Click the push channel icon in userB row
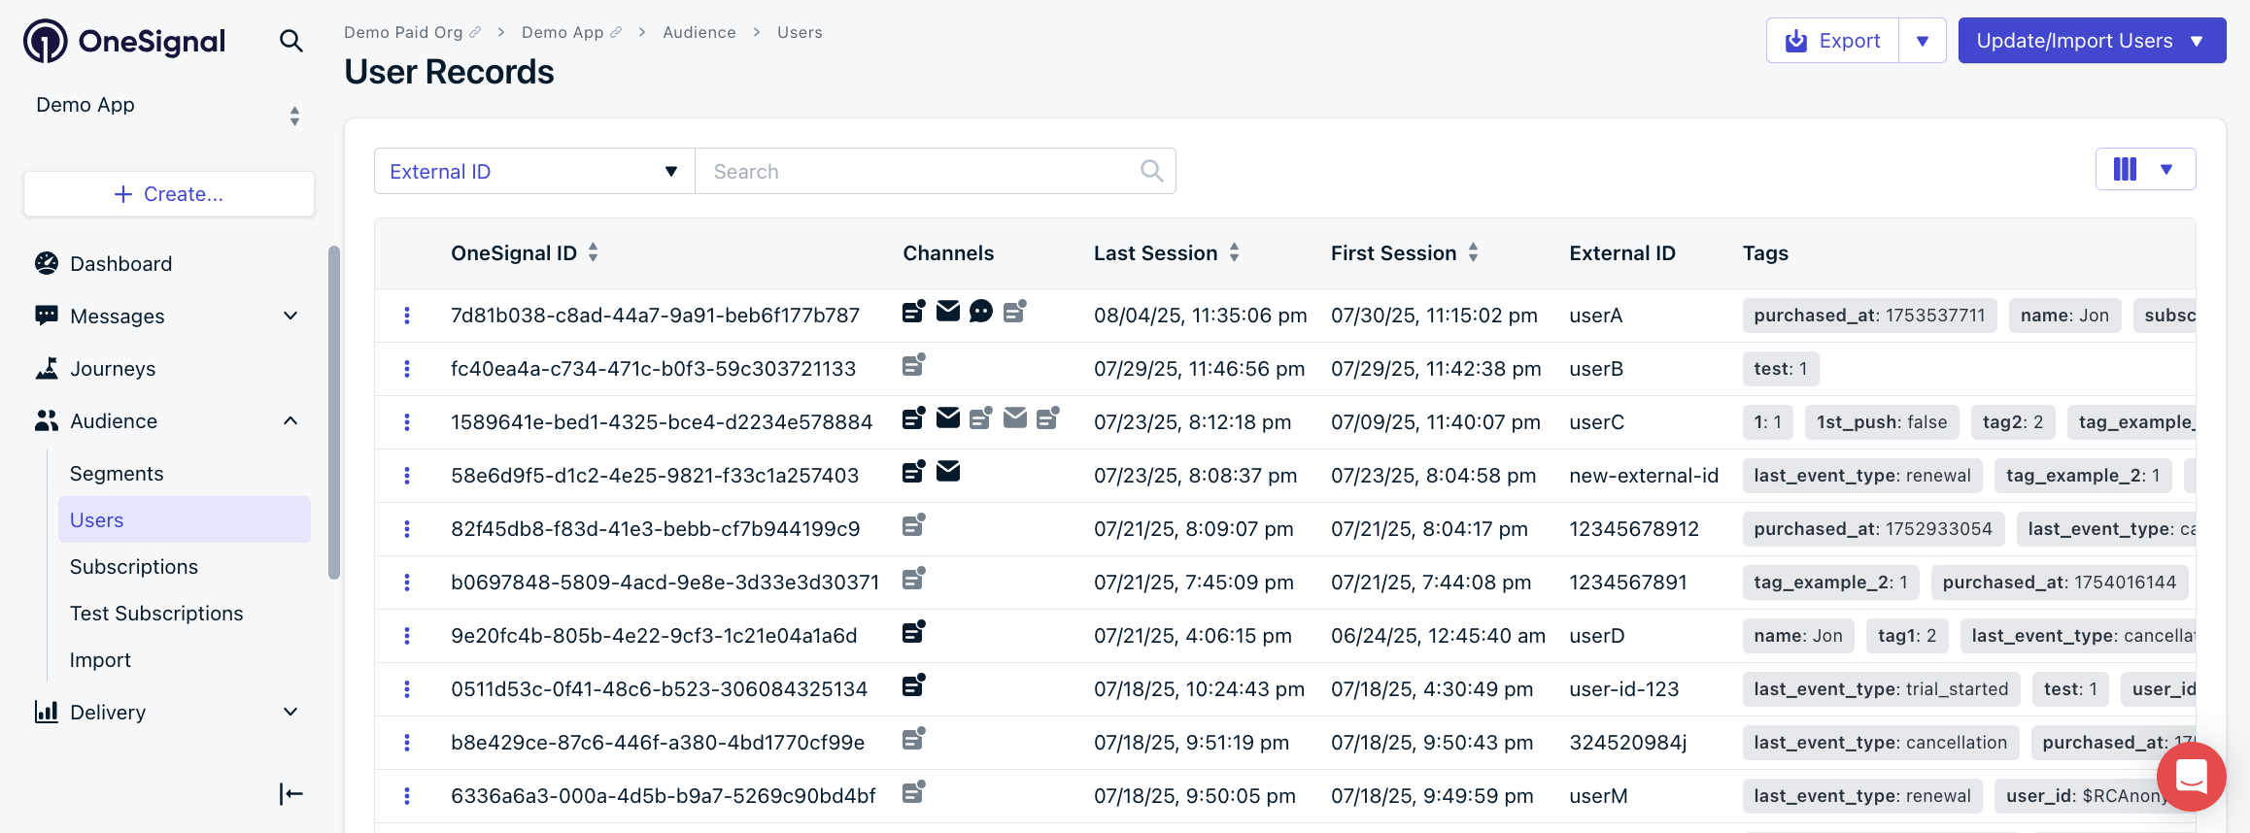2250x833 pixels. [913, 364]
